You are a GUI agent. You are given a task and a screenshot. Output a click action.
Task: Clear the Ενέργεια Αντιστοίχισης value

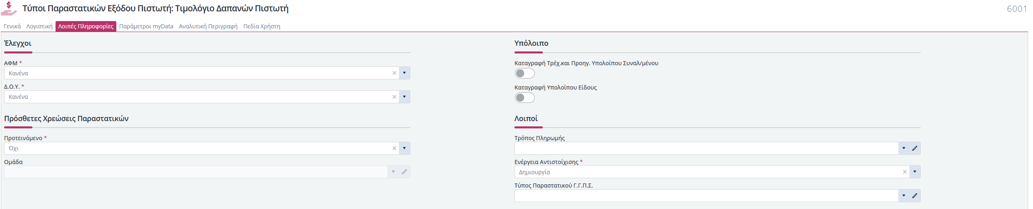[x=904, y=172]
